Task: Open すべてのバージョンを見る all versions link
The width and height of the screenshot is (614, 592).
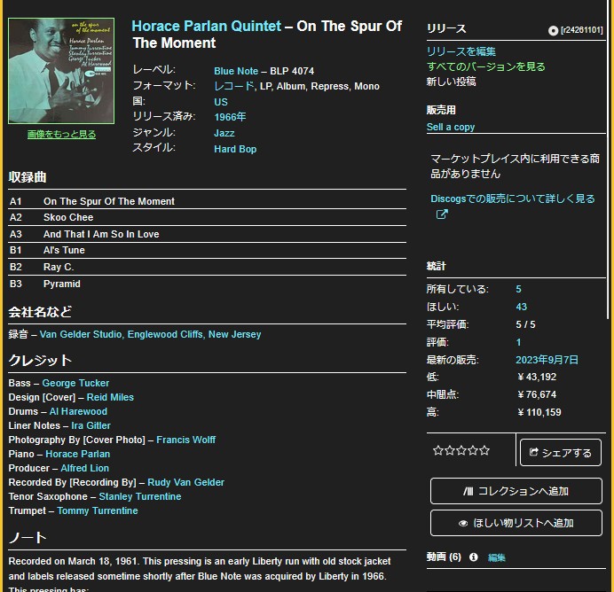Action: coord(486,66)
